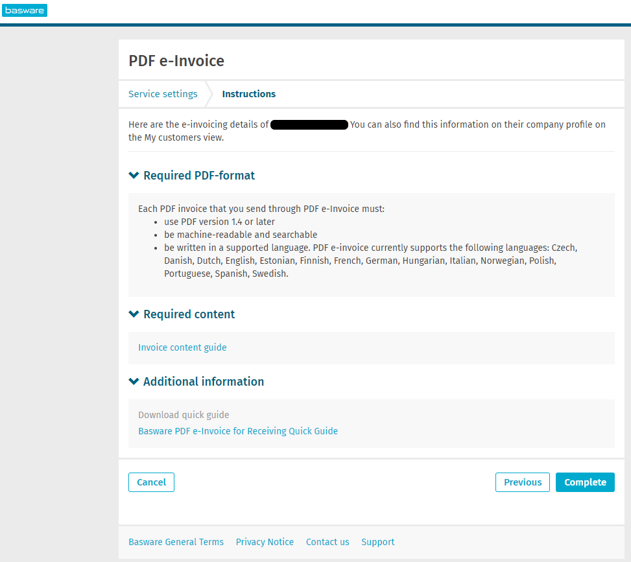Click the 'be machine-readable and searchable' bullet
Viewport: 631px width, 562px height.
[x=241, y=235]
